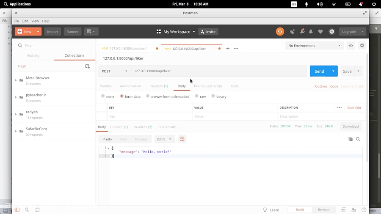Click the Bulk Edit link

click(x=354, y=107)
